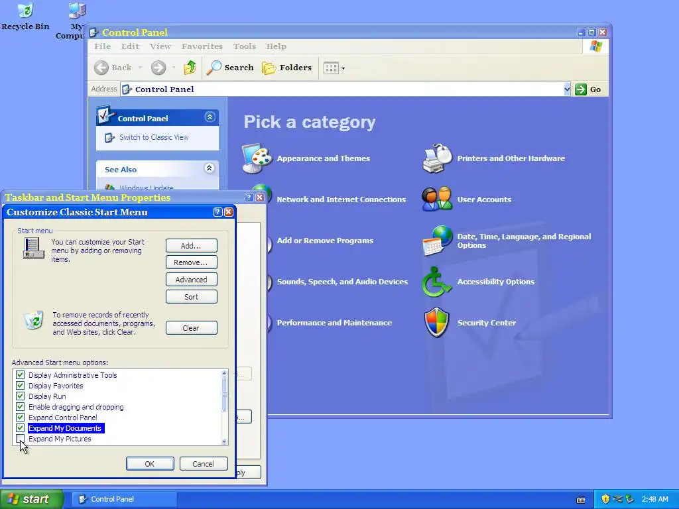Click the Performance and Maintenance link
Screen dimensions: 679x509
[x=334, y=323]
